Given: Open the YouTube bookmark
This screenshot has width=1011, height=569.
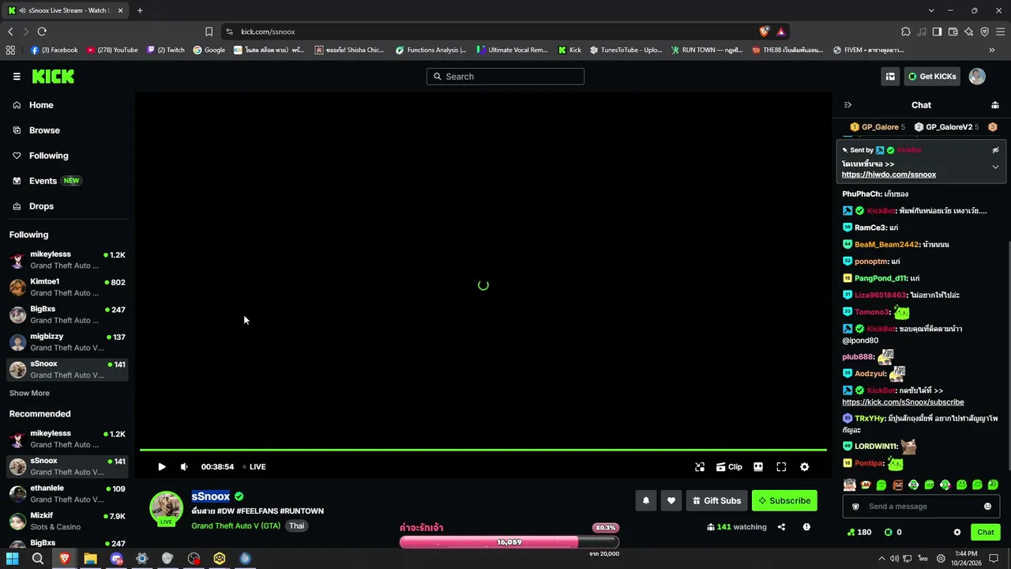Looking at the screenshot, I should (x=112, y=50).
